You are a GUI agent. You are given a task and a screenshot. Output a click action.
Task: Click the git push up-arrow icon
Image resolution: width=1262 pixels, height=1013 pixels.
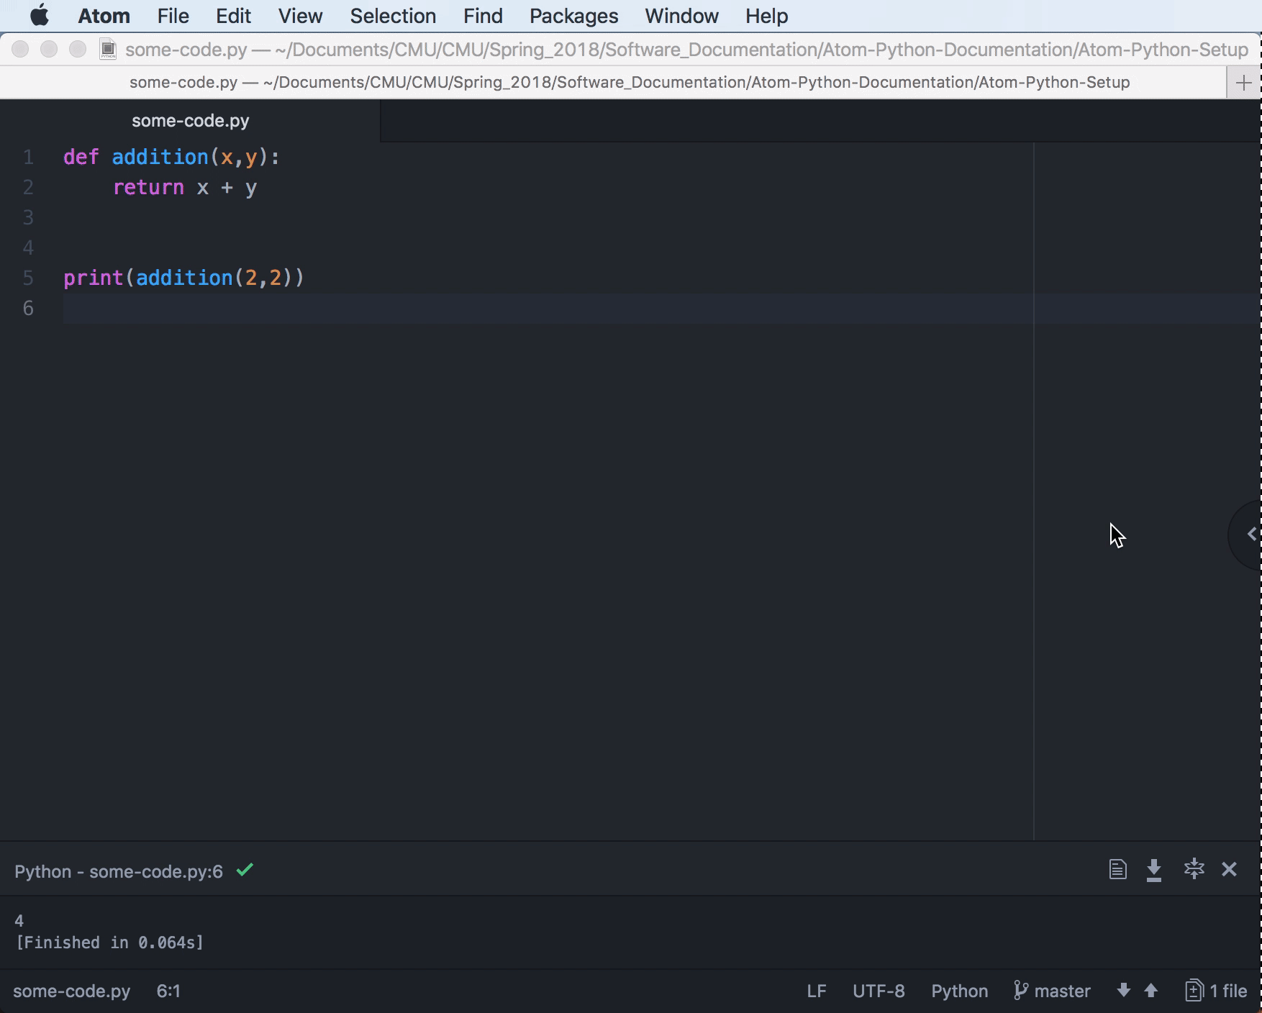(1151, 991)
